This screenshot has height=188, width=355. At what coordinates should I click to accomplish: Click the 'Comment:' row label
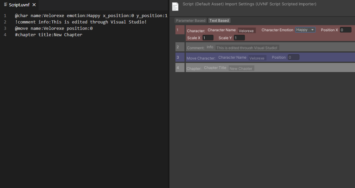(196, 48)
